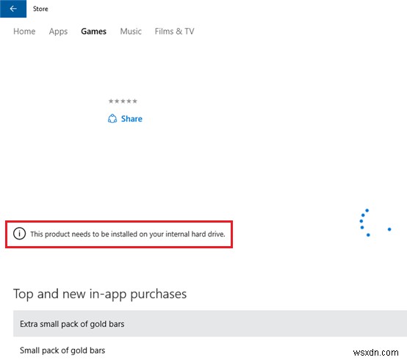The image size is (407, 360).
Task: Select the fifth star in the rating
Action: [x=134, y=101]
